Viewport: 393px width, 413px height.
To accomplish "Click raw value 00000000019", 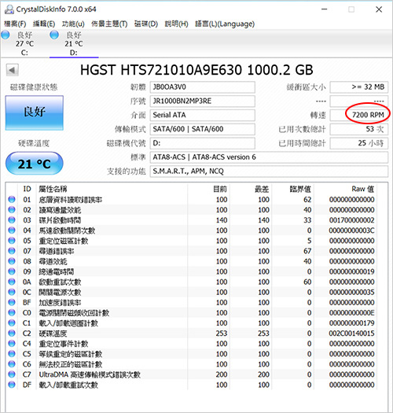I will pos(351,271).
